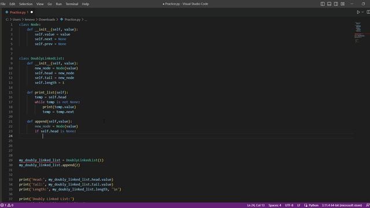Click 'if self.head is None:' on line 23

(55, 131)
